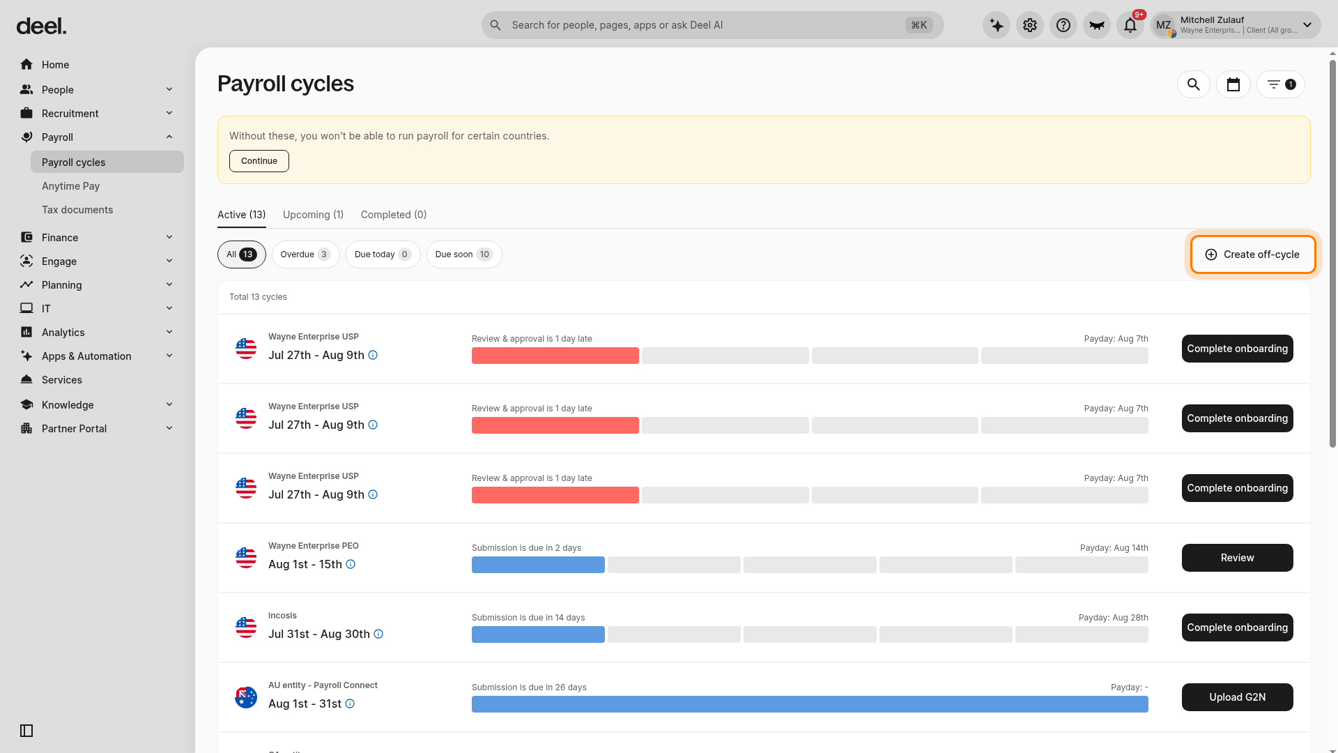1338x753 pixels.
Task: Open filters button with 1 badge
Action: pyautogui.click(x=1281, y=84)
